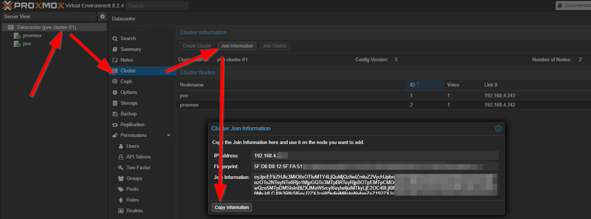Open the Documentation button in the header

[x=573, y=6]
